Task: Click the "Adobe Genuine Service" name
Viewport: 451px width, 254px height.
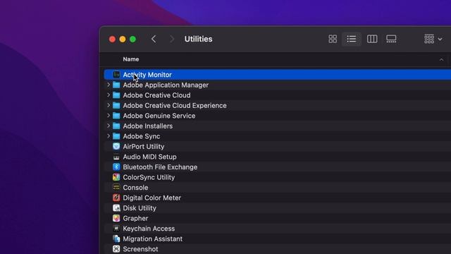Action: 159,116
